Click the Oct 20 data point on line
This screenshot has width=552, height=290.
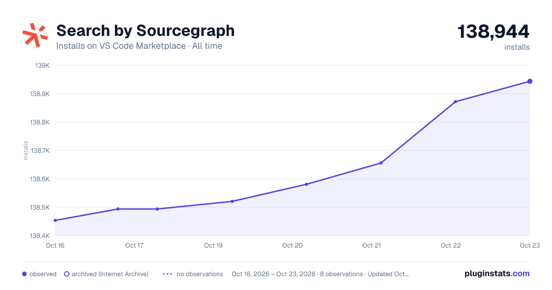(x=306, y=184)
